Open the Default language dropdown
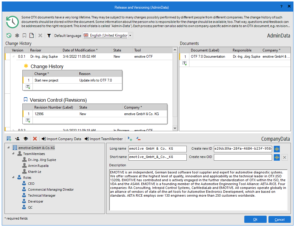295x227 pixels. 130,35
